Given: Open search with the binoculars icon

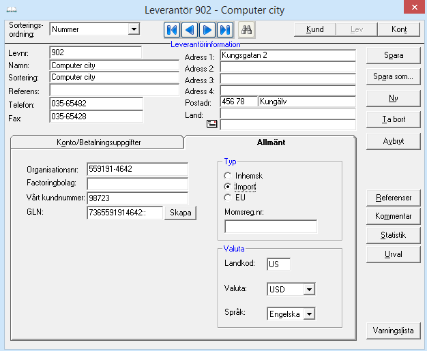Looking at the screenshot, I should [246, 30].
